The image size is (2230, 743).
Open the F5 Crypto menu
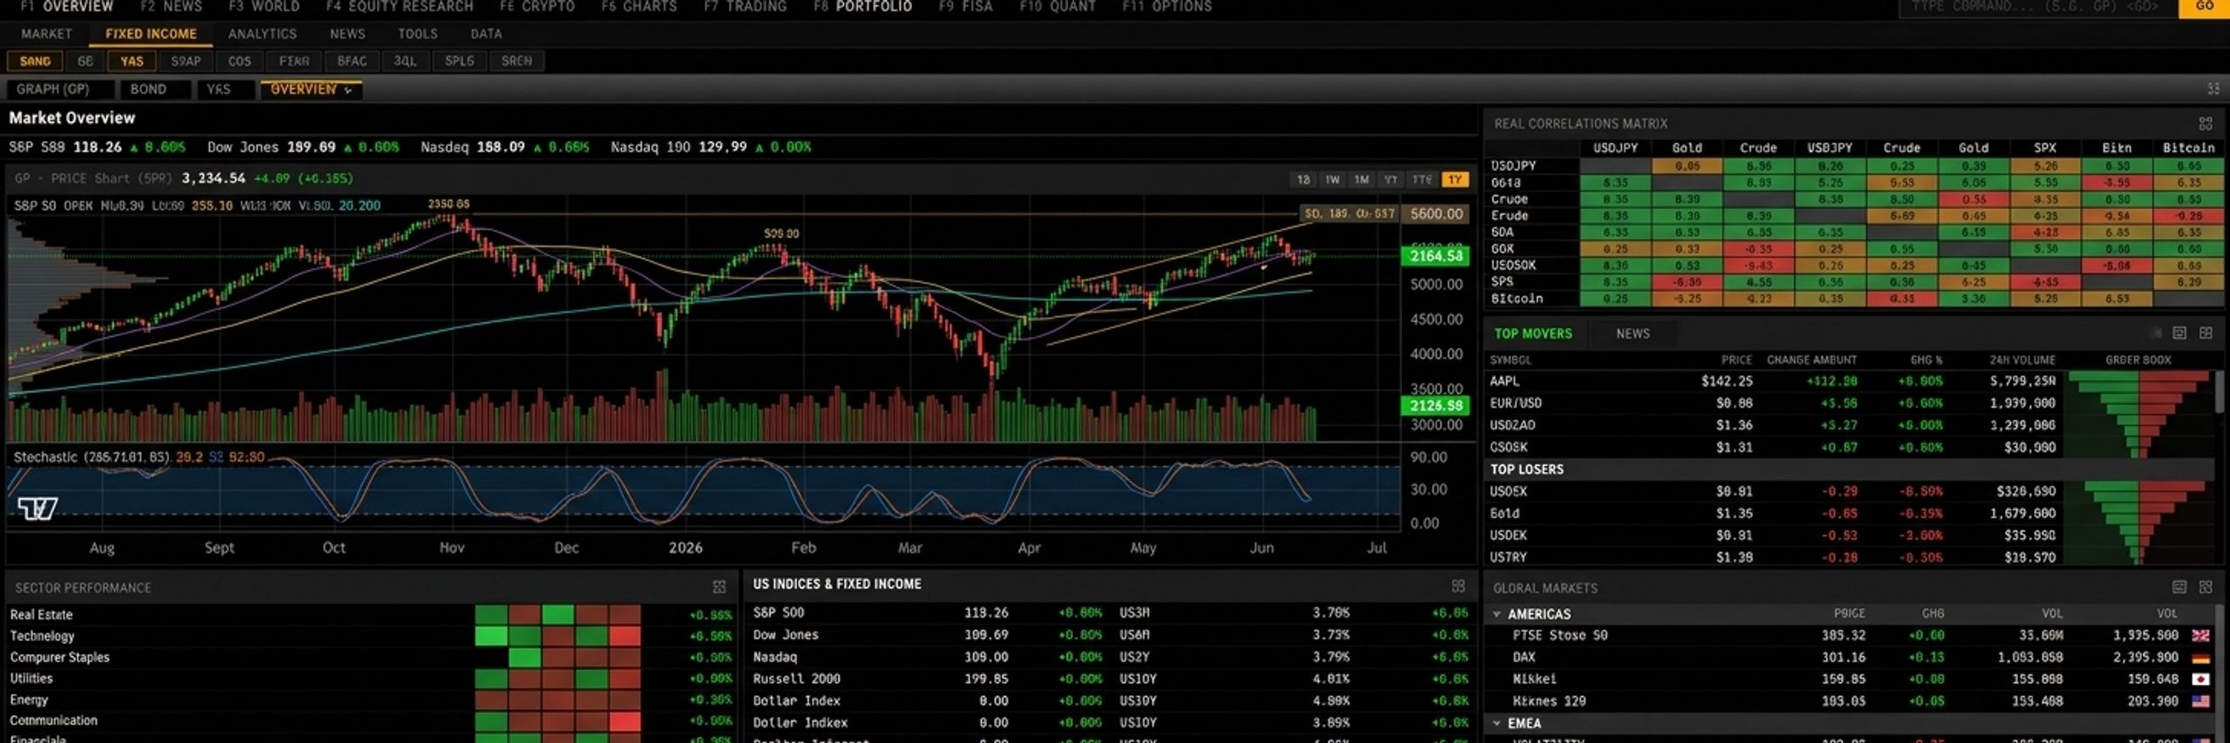point(537,7)
